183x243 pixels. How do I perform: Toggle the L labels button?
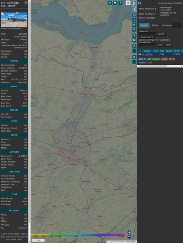tap(134, 20)
